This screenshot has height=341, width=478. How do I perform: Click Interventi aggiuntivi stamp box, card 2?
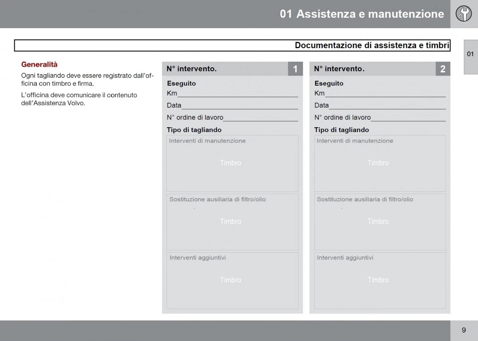point(380,281)
